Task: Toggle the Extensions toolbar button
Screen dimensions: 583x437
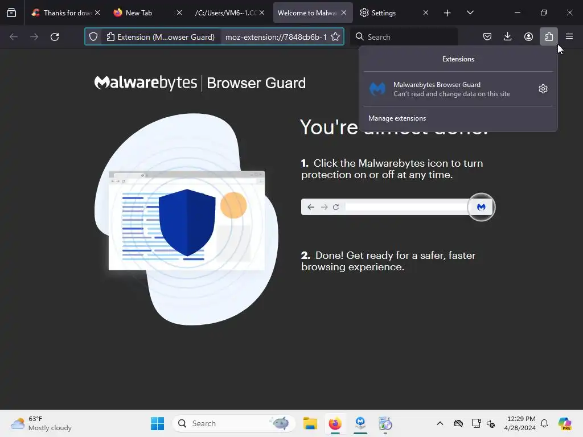Action: coord(549,36)
